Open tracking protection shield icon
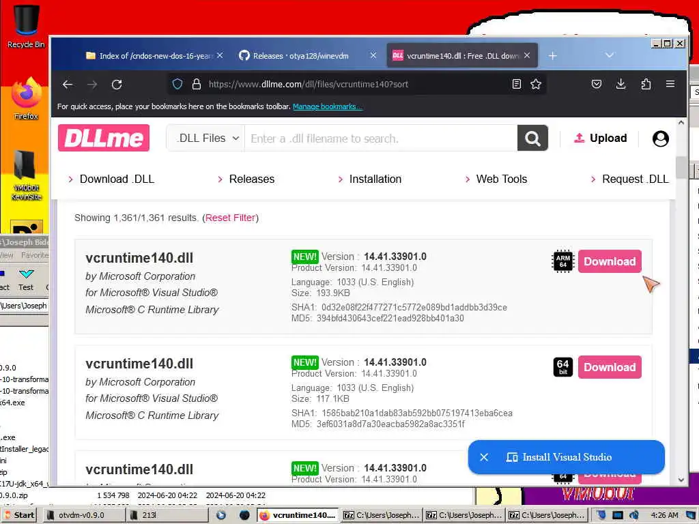The image size is (699, 524). (177, 84)
